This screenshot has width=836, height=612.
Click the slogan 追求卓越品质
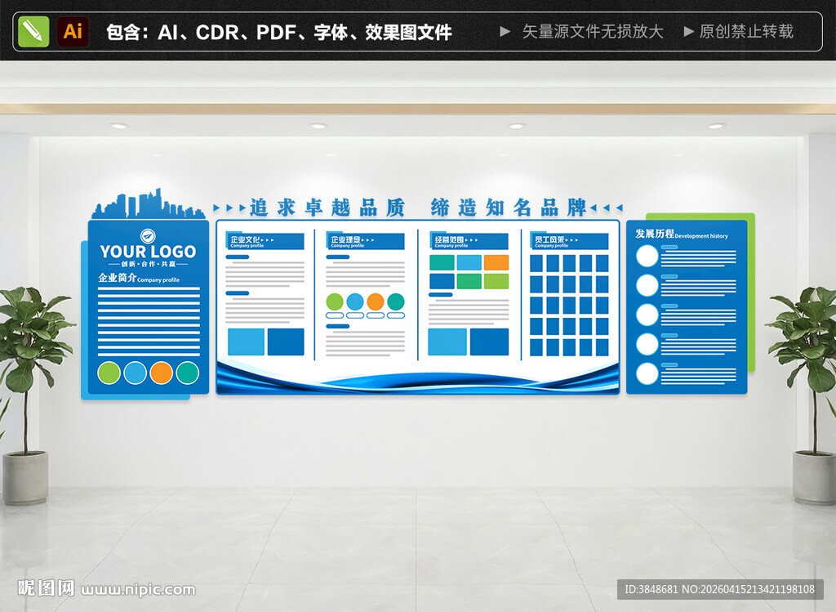[327, 208]
